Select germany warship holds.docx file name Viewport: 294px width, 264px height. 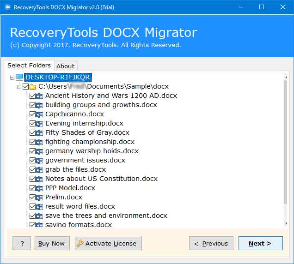click(x=92, y=151)
